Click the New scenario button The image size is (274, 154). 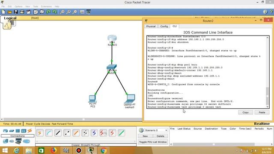click(x=145, y=136)
